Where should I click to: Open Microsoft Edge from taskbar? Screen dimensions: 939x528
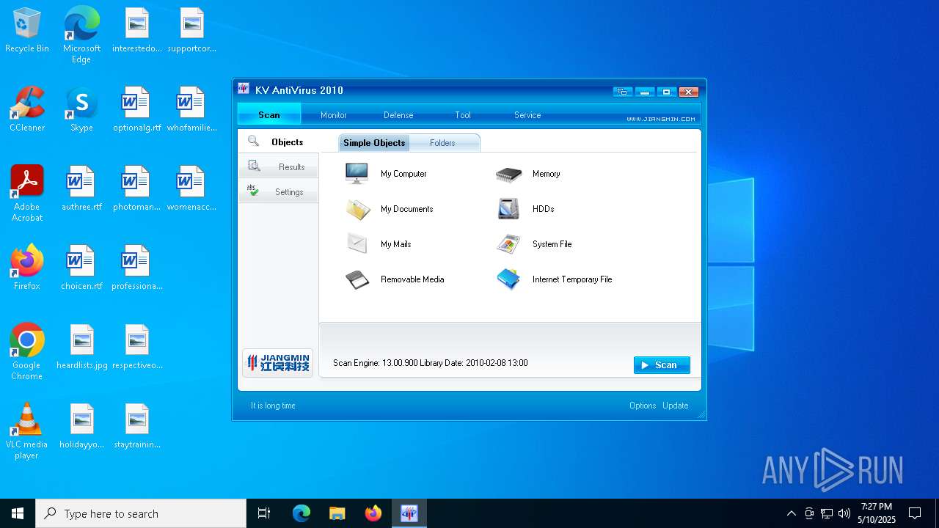pos(302,513)
